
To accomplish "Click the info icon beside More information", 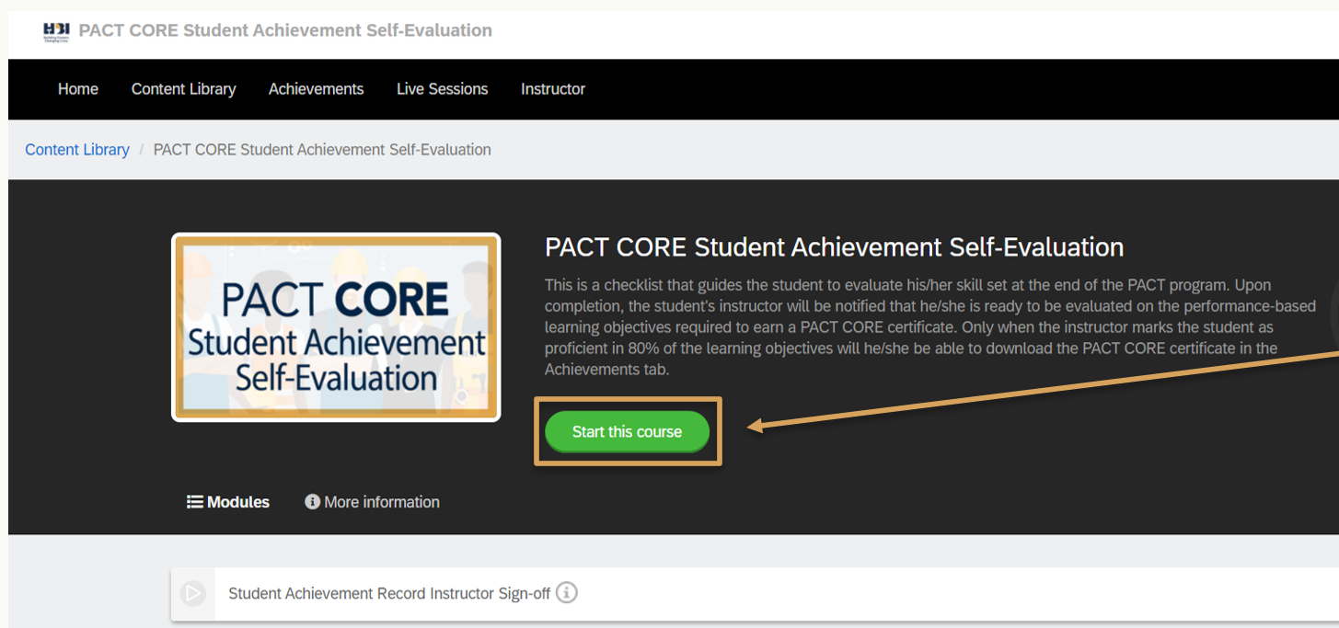I will (313, 502).
